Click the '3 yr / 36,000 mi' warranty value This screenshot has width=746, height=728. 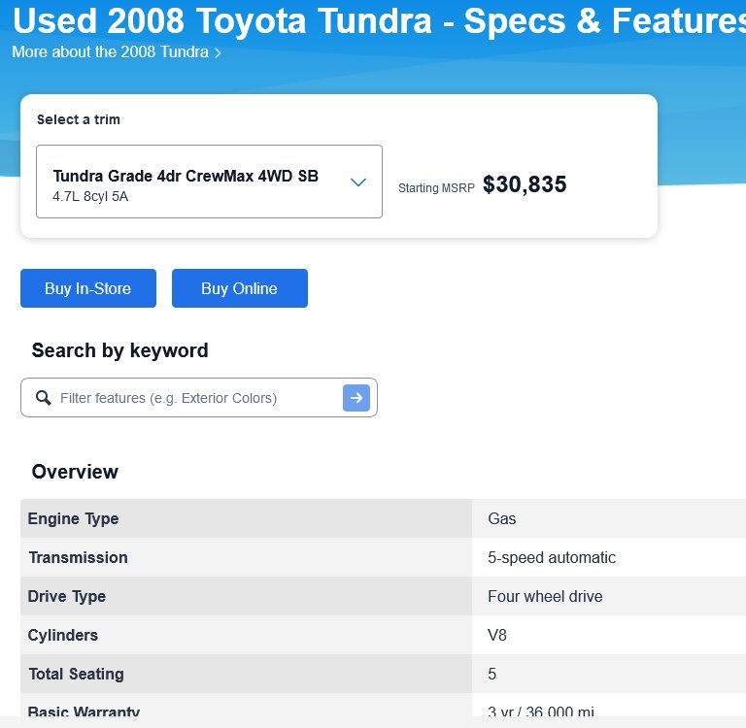pyautogui.click(x=541, y=711)
